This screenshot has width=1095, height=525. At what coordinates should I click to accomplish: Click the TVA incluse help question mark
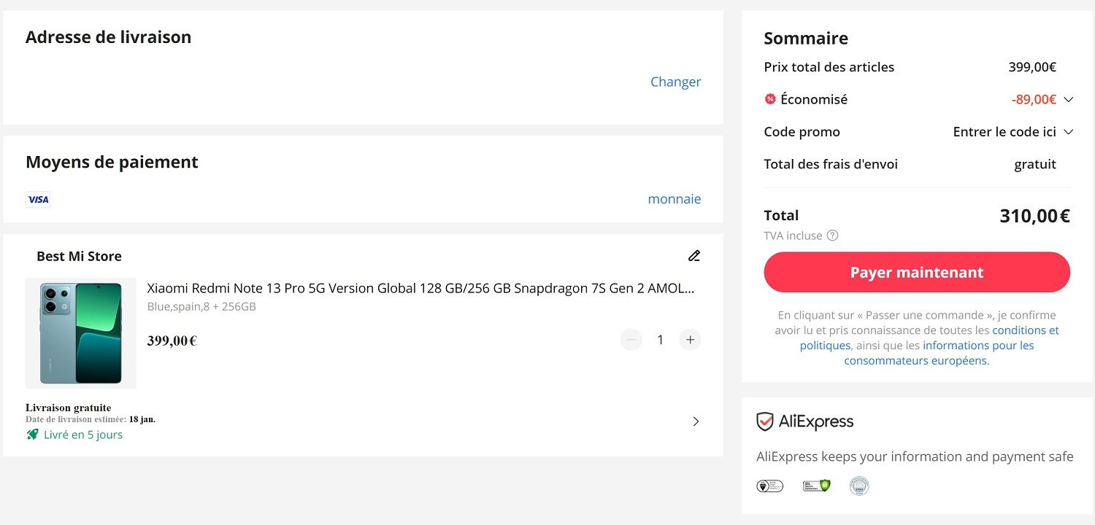[833, 236]
